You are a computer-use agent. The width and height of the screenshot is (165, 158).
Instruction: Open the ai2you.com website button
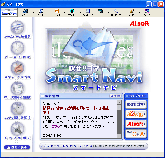click(x=136, y=114)
